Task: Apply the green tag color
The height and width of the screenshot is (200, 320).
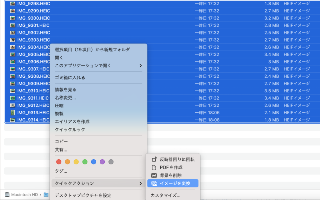Action: pyautogui.click(x=85, y=162)
